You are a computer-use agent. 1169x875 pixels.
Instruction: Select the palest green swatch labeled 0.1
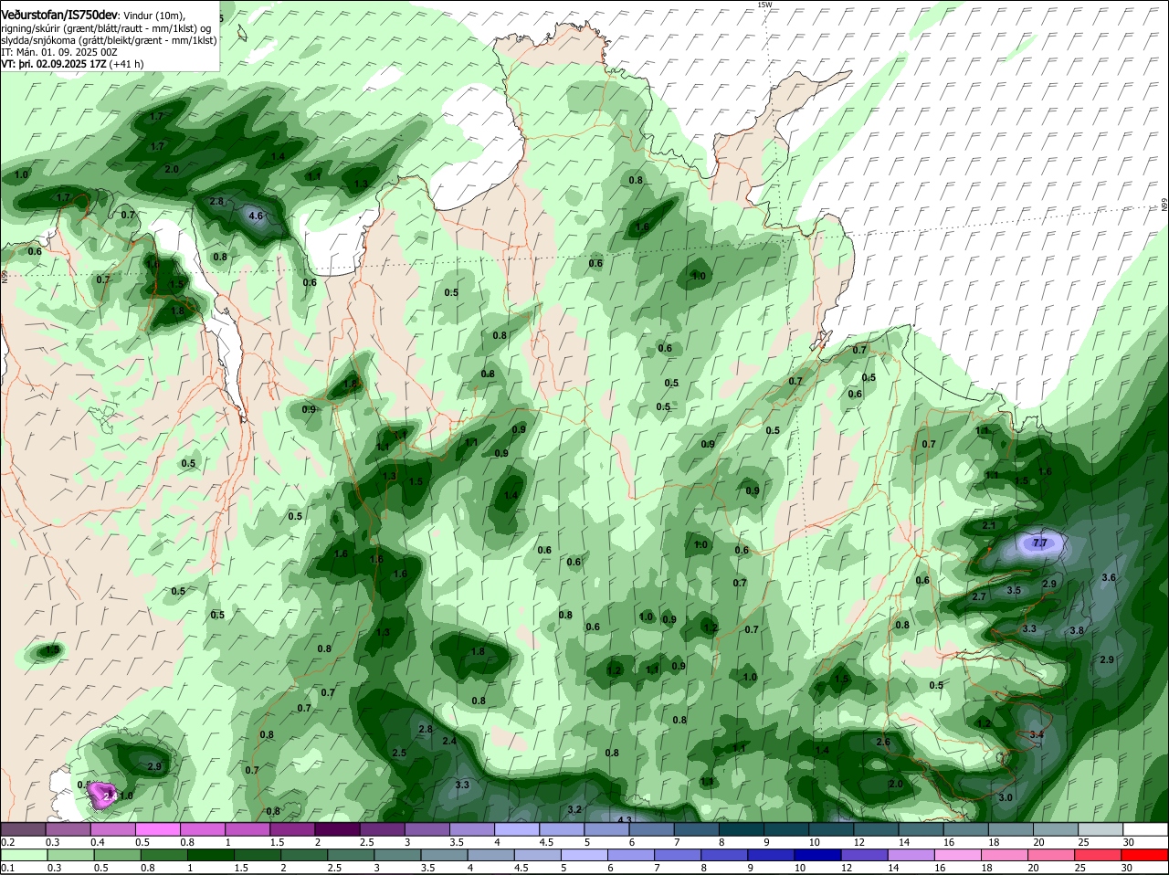[23, 855]
